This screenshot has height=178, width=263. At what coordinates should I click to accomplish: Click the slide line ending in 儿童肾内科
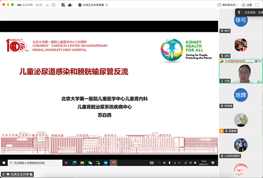(104, 99)
